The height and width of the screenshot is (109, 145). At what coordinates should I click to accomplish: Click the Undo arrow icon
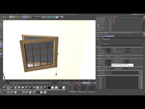point(2,17)
